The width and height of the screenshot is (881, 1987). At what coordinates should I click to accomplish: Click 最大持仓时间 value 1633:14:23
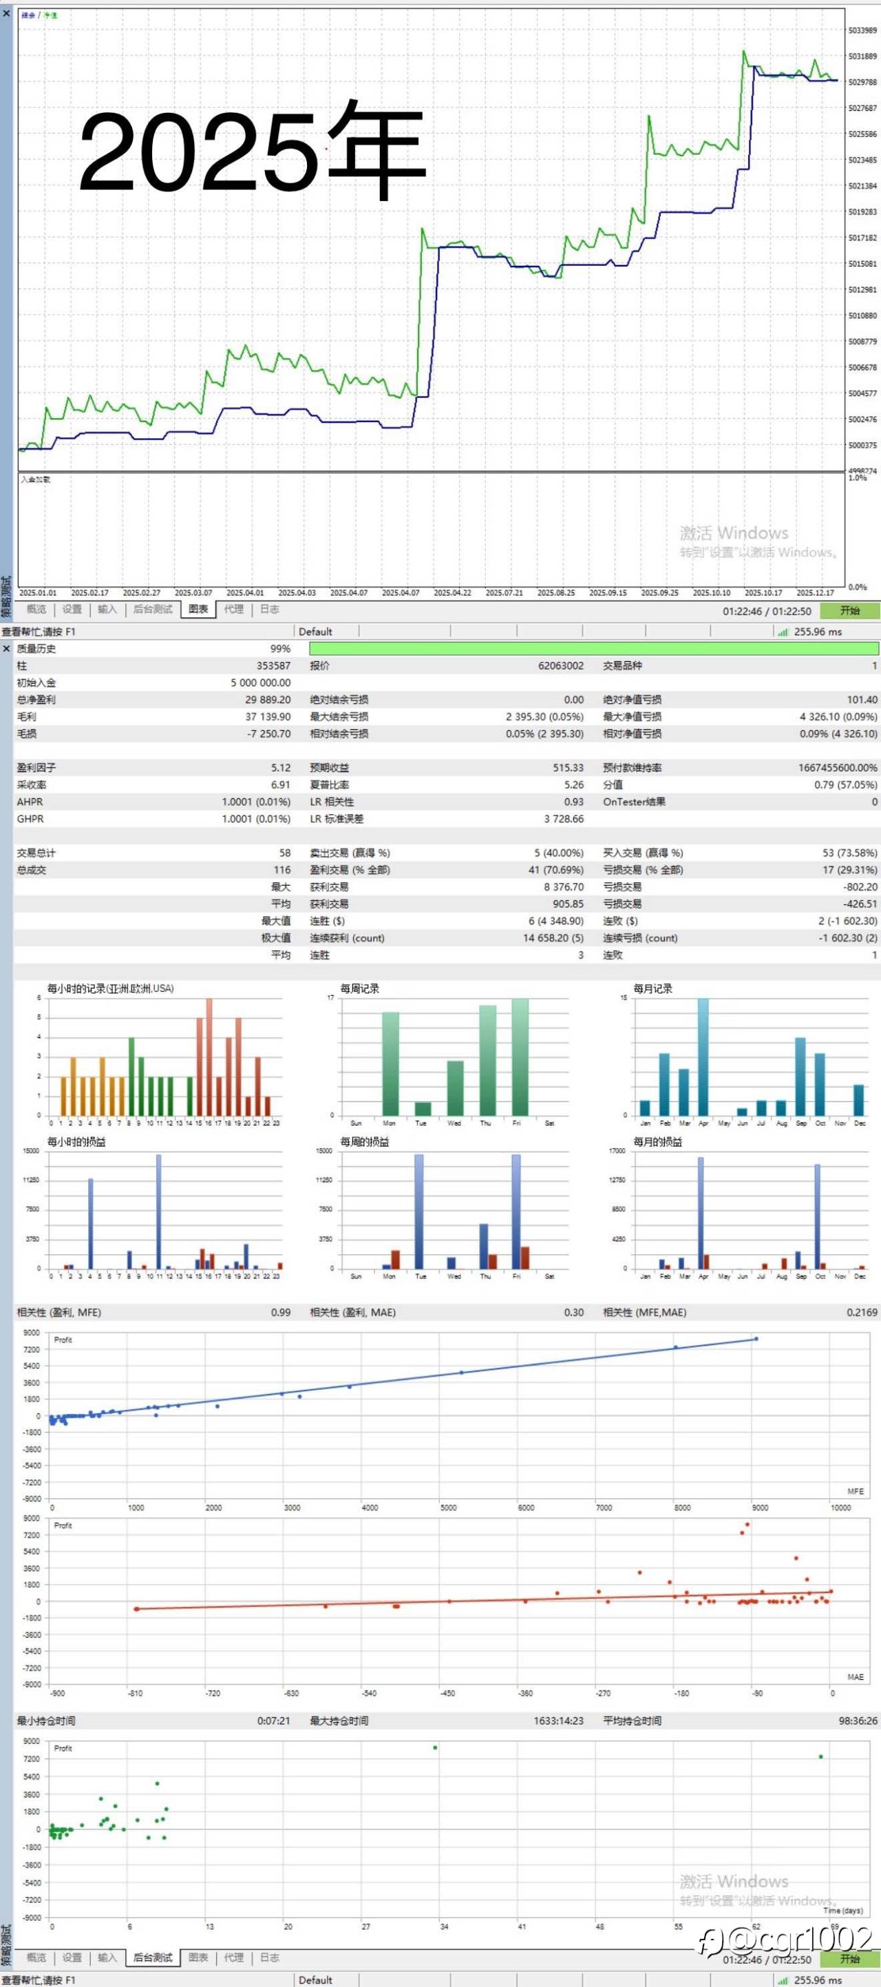(559, 1721)
